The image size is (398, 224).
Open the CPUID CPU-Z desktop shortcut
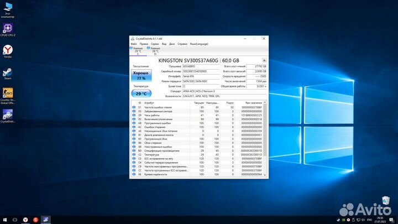coord(8,30)
